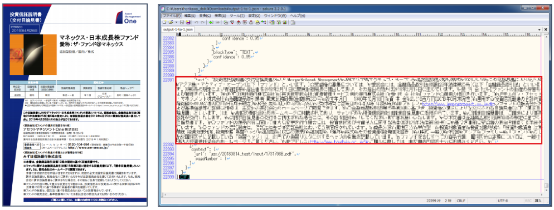Click the New file toolbar icon
Image resolution: width=554 pixels, height=210 pixels.
click(164, 22)
